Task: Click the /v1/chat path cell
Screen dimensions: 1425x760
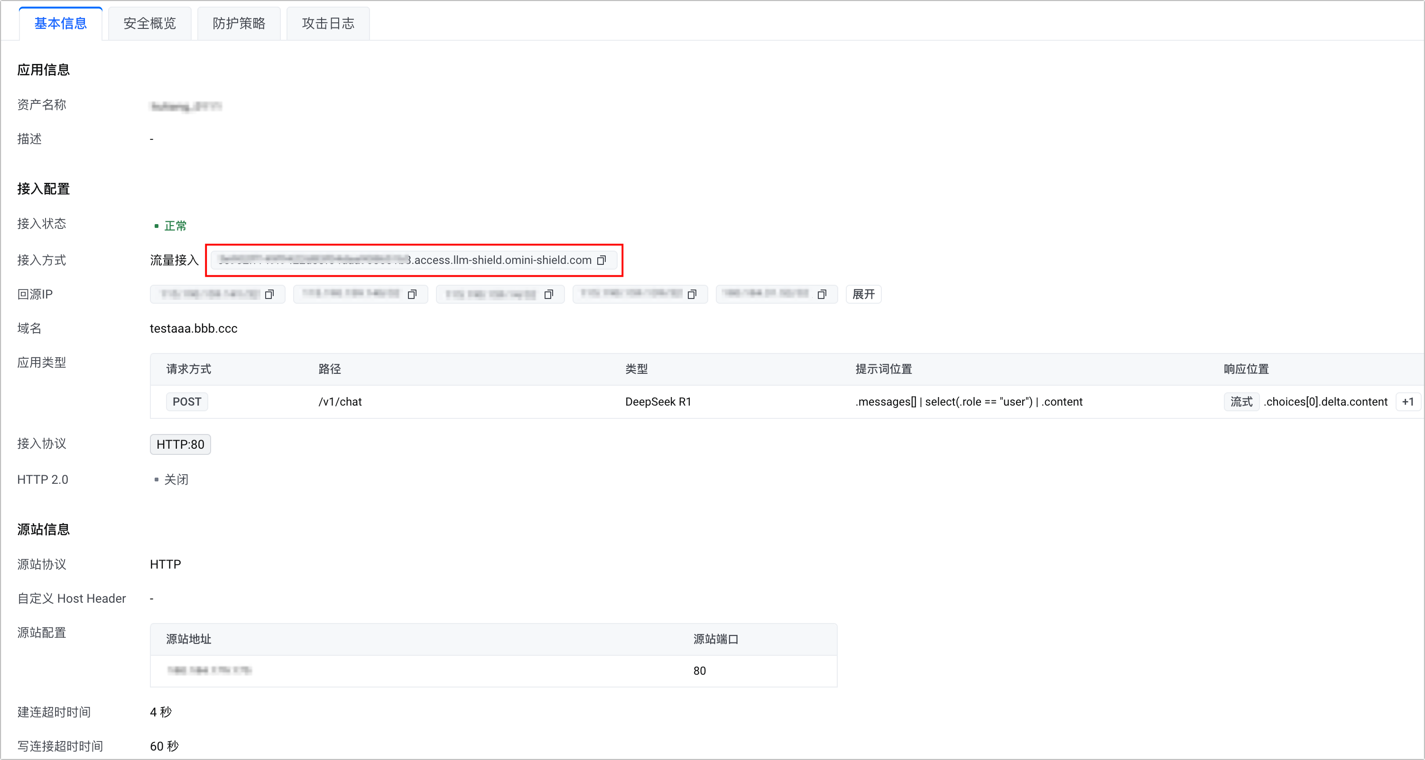Action: 340,402
